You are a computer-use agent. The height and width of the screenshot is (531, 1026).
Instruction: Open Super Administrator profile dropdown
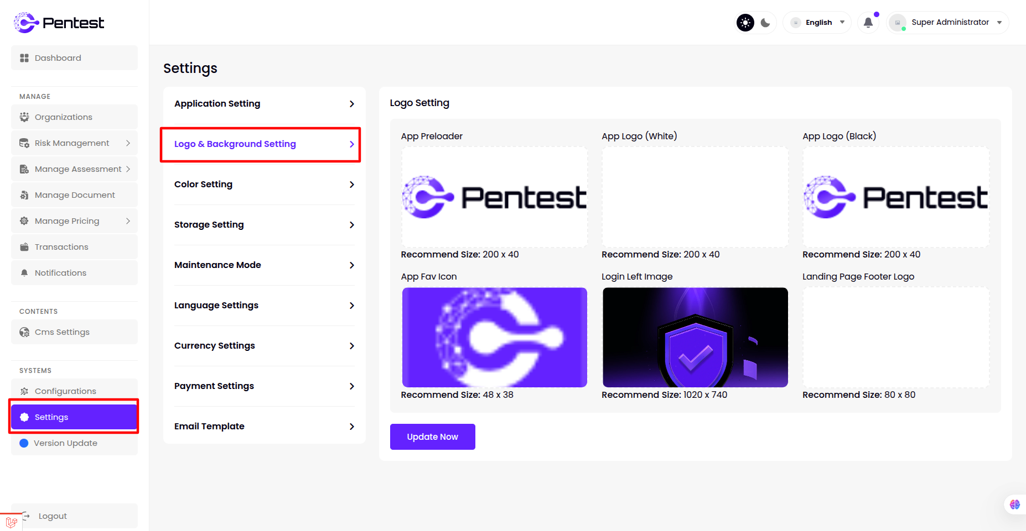tap(949, 23)
